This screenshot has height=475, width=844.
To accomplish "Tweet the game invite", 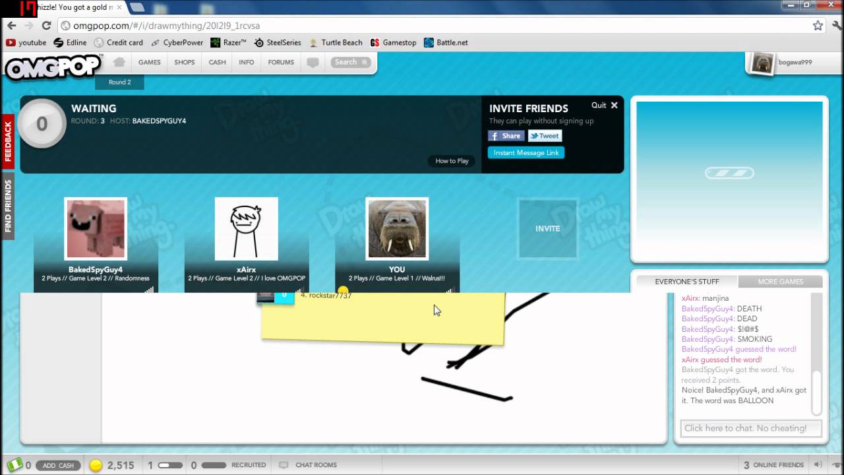I will point(545,136).
